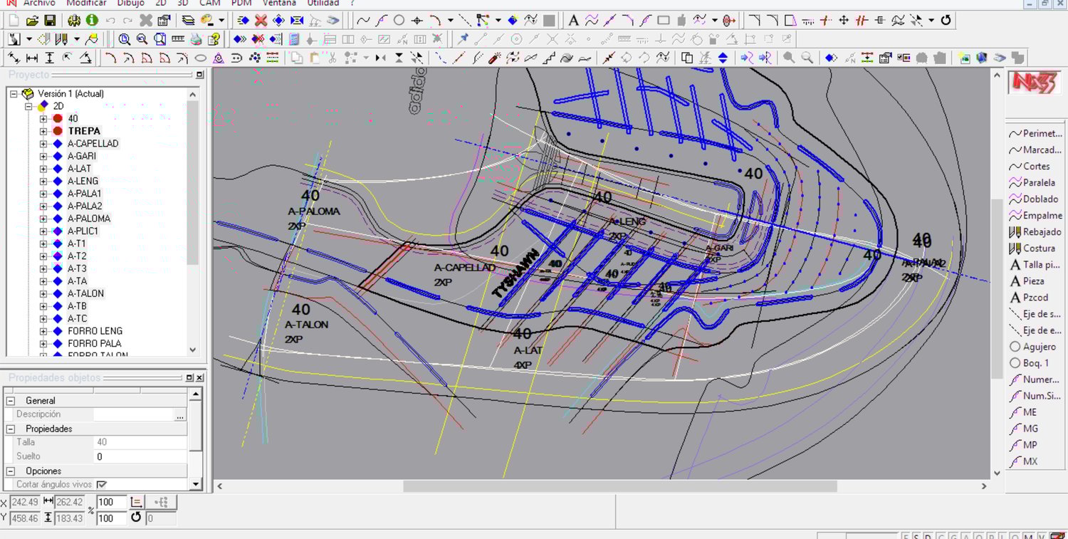Click the Open folder icon

pos(32,21)
